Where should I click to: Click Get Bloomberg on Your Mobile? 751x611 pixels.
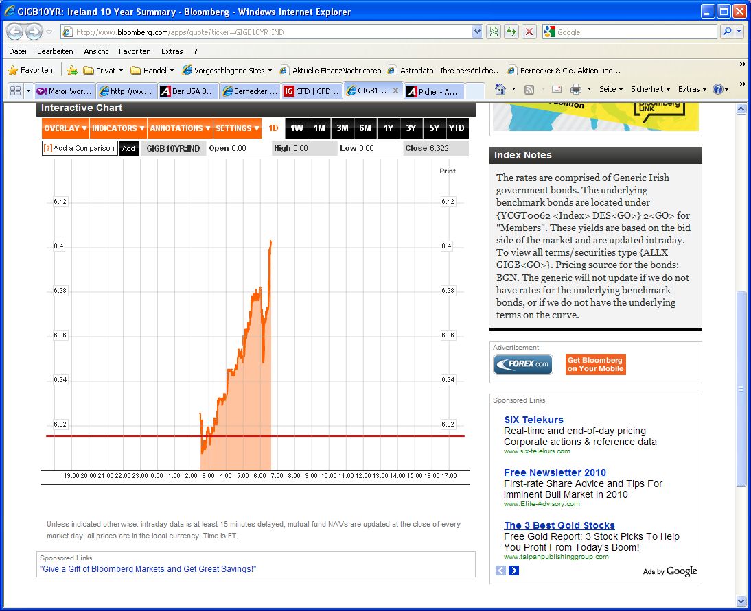pos(595,364)
